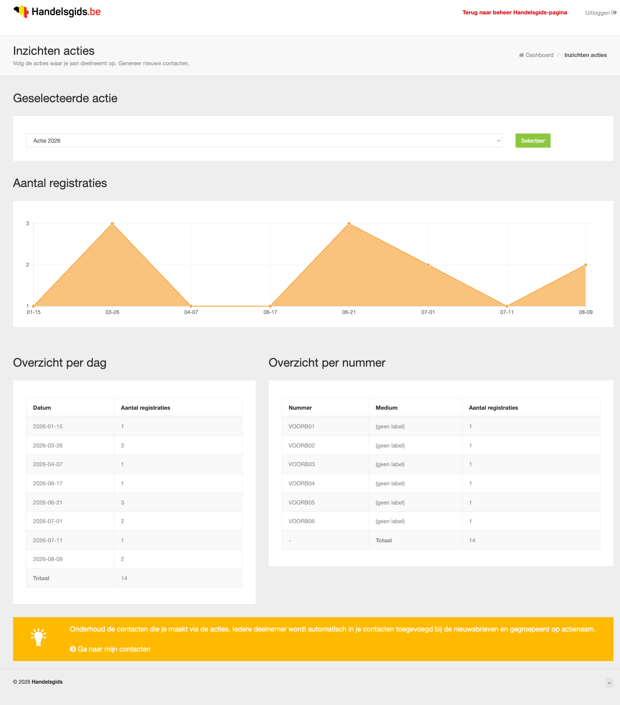Select the 2026-04-07 date cell

[x=70, y=464]
